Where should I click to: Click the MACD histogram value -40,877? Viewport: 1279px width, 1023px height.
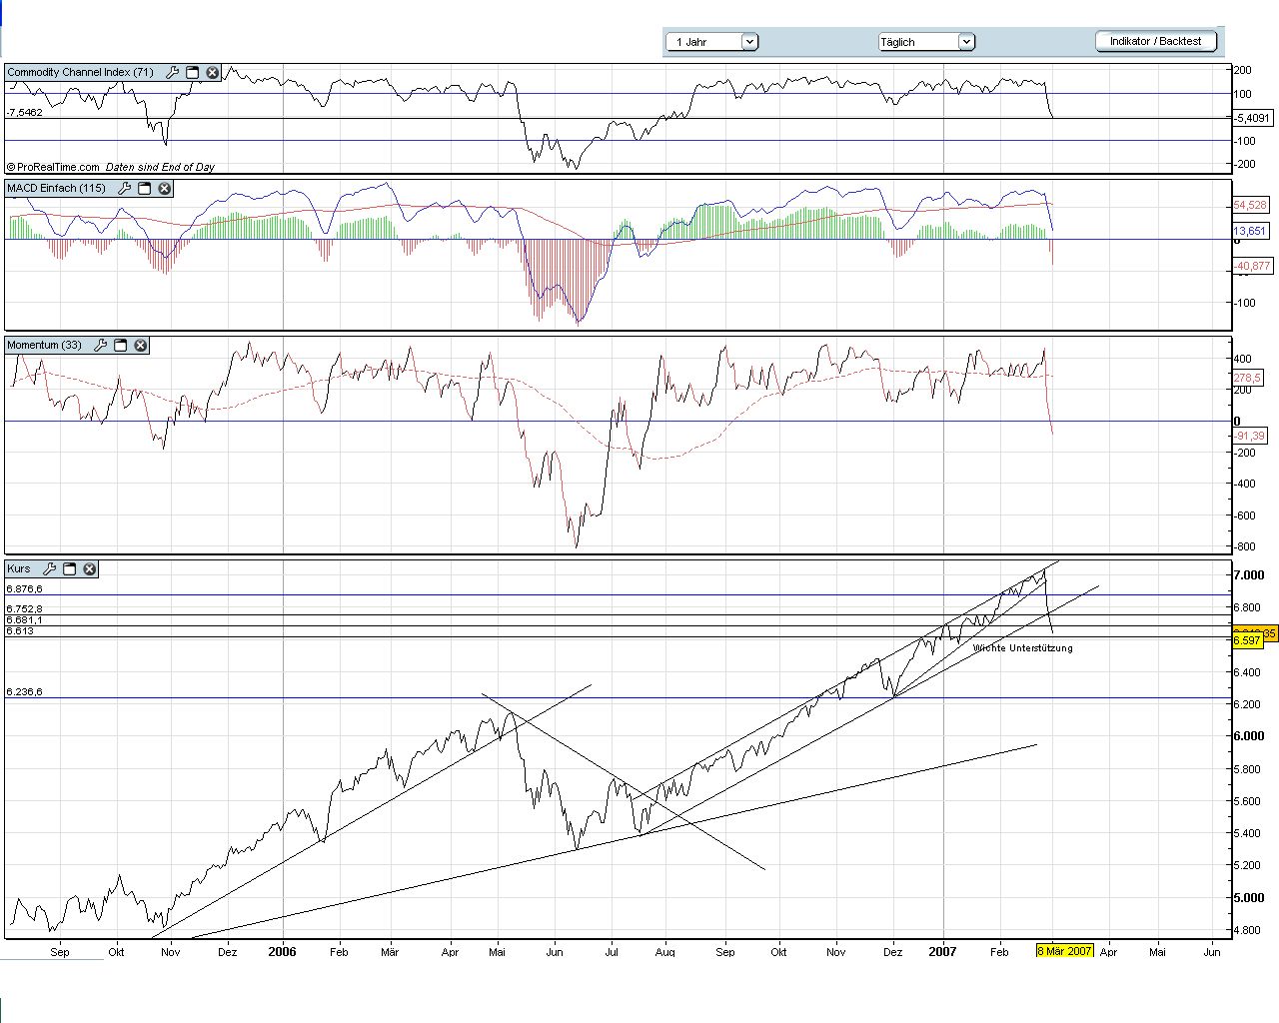pos(1252,266)
